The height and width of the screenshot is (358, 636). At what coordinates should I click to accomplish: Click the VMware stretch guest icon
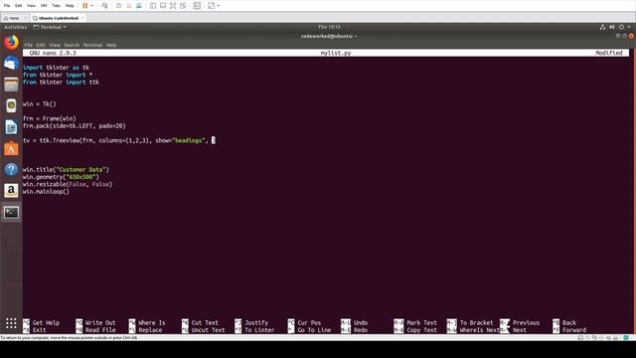point(211,6)
